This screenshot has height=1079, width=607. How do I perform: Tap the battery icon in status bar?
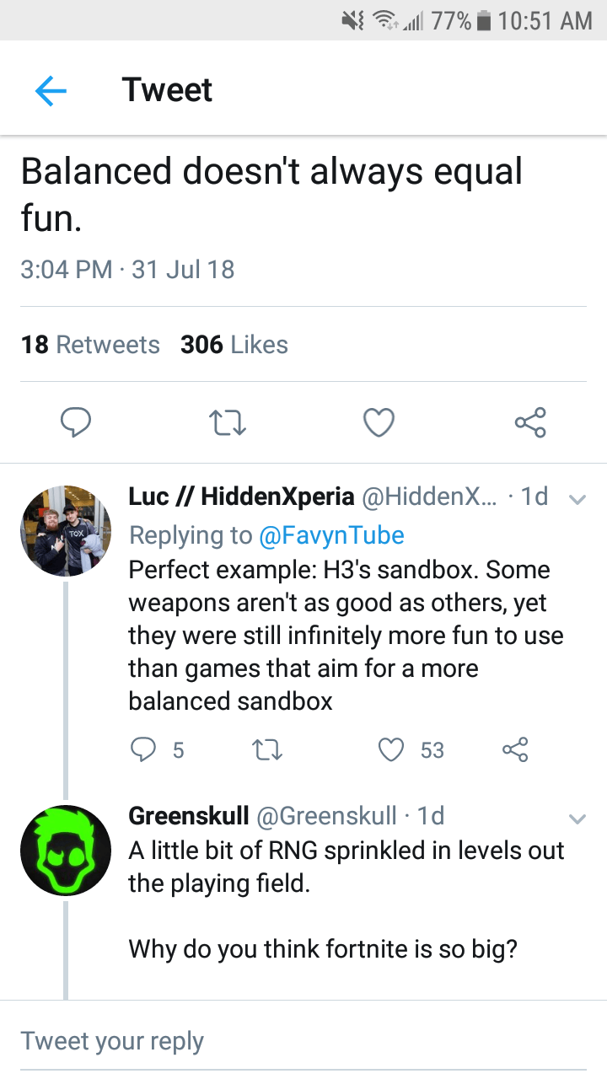click(483, 20)
